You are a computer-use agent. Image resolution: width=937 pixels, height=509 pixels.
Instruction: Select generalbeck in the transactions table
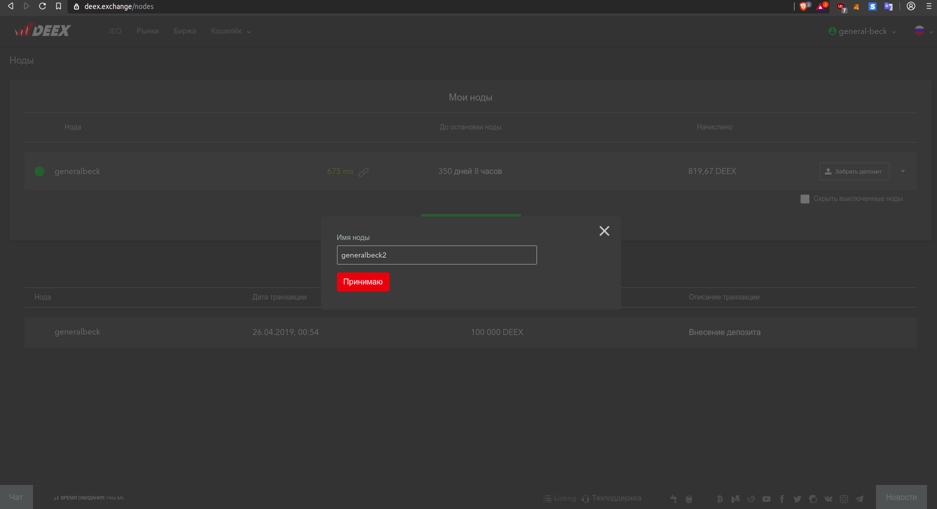point(77,332)
